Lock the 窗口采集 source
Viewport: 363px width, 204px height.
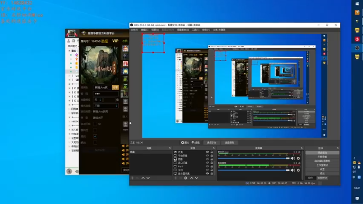point(211,163)
